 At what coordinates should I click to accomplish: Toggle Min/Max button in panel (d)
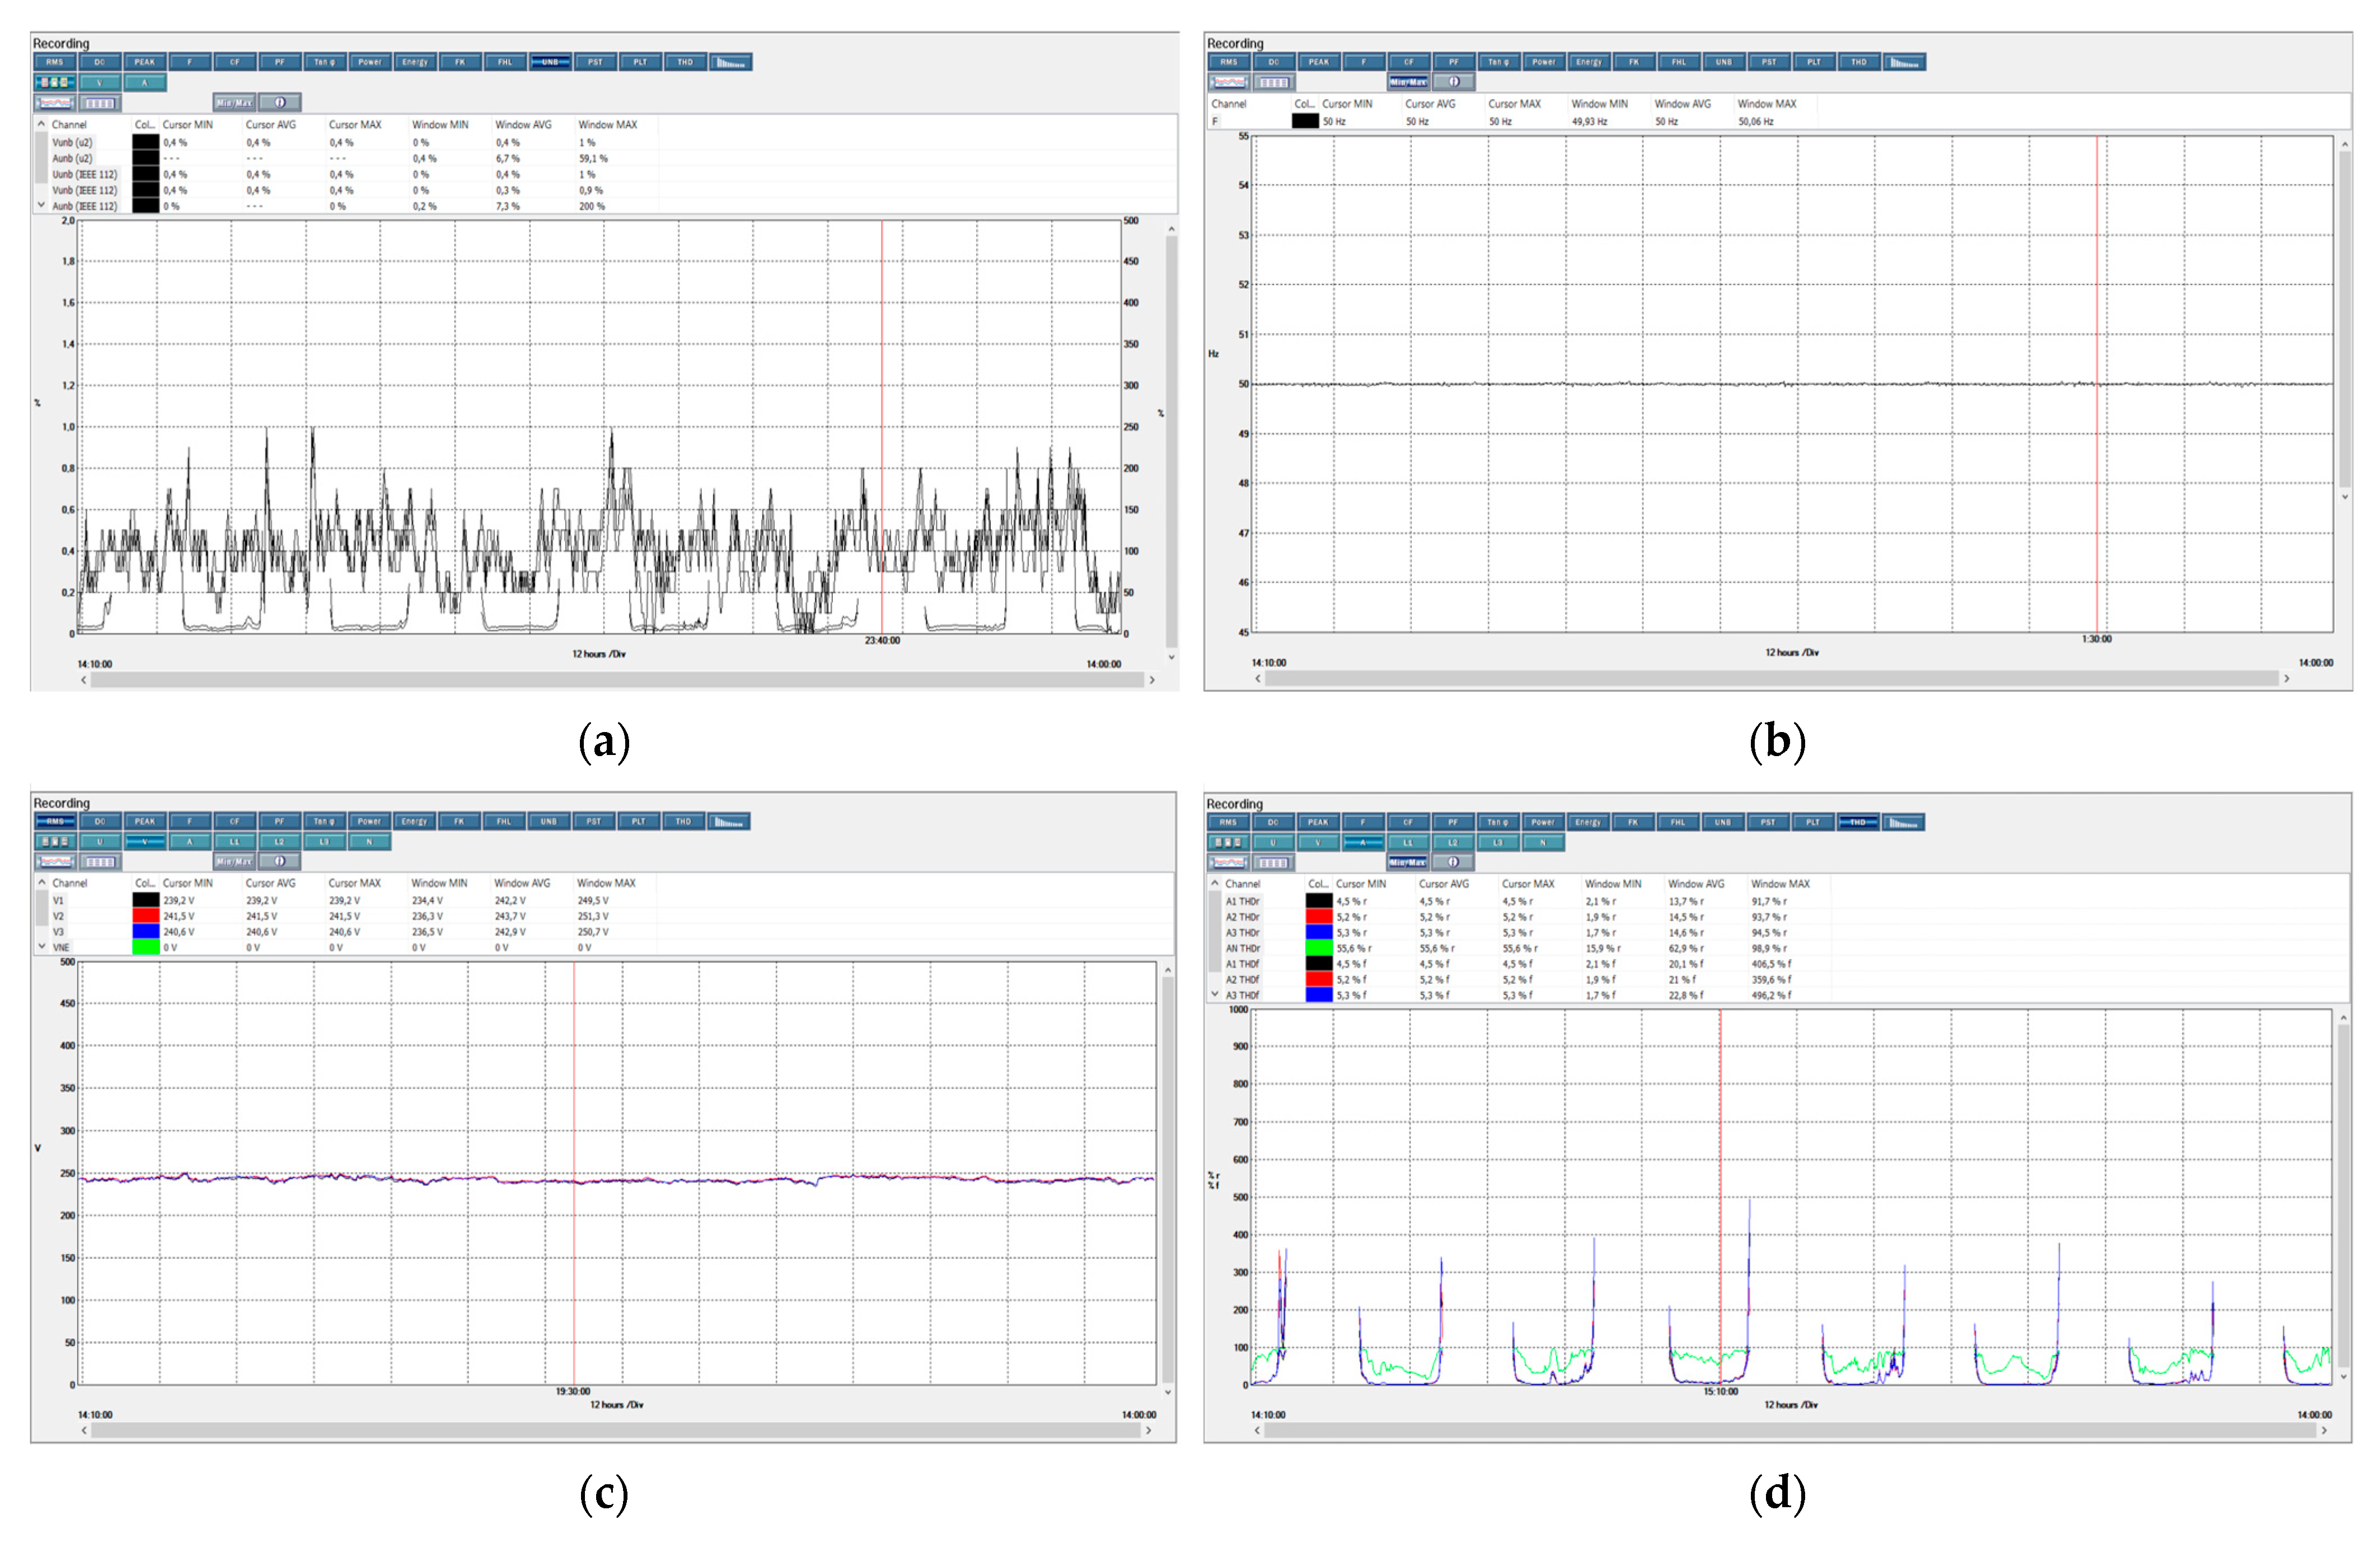[x=1407, y=862]
